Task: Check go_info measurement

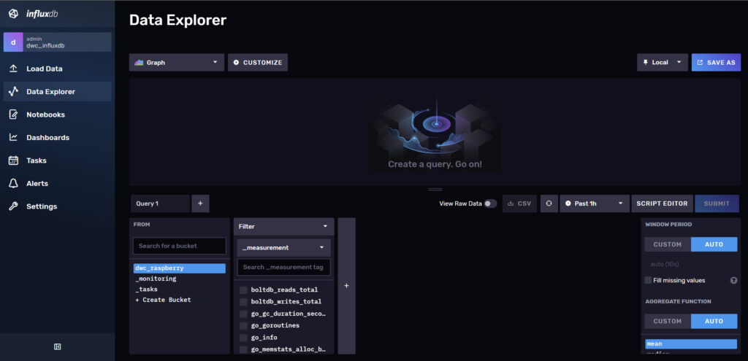Action: pyautogui.click(x=243, y=337)
